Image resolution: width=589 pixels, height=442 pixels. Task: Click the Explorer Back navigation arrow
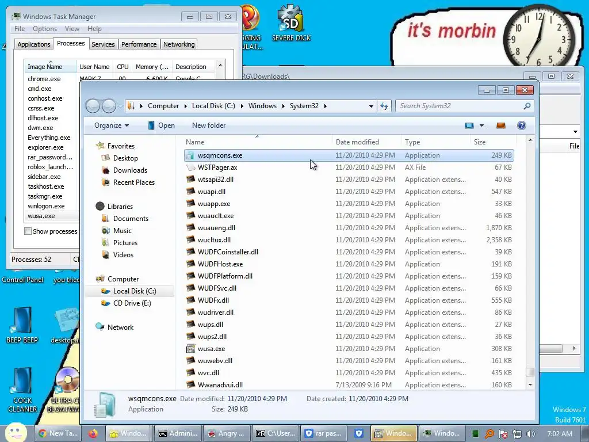[93, 106]
